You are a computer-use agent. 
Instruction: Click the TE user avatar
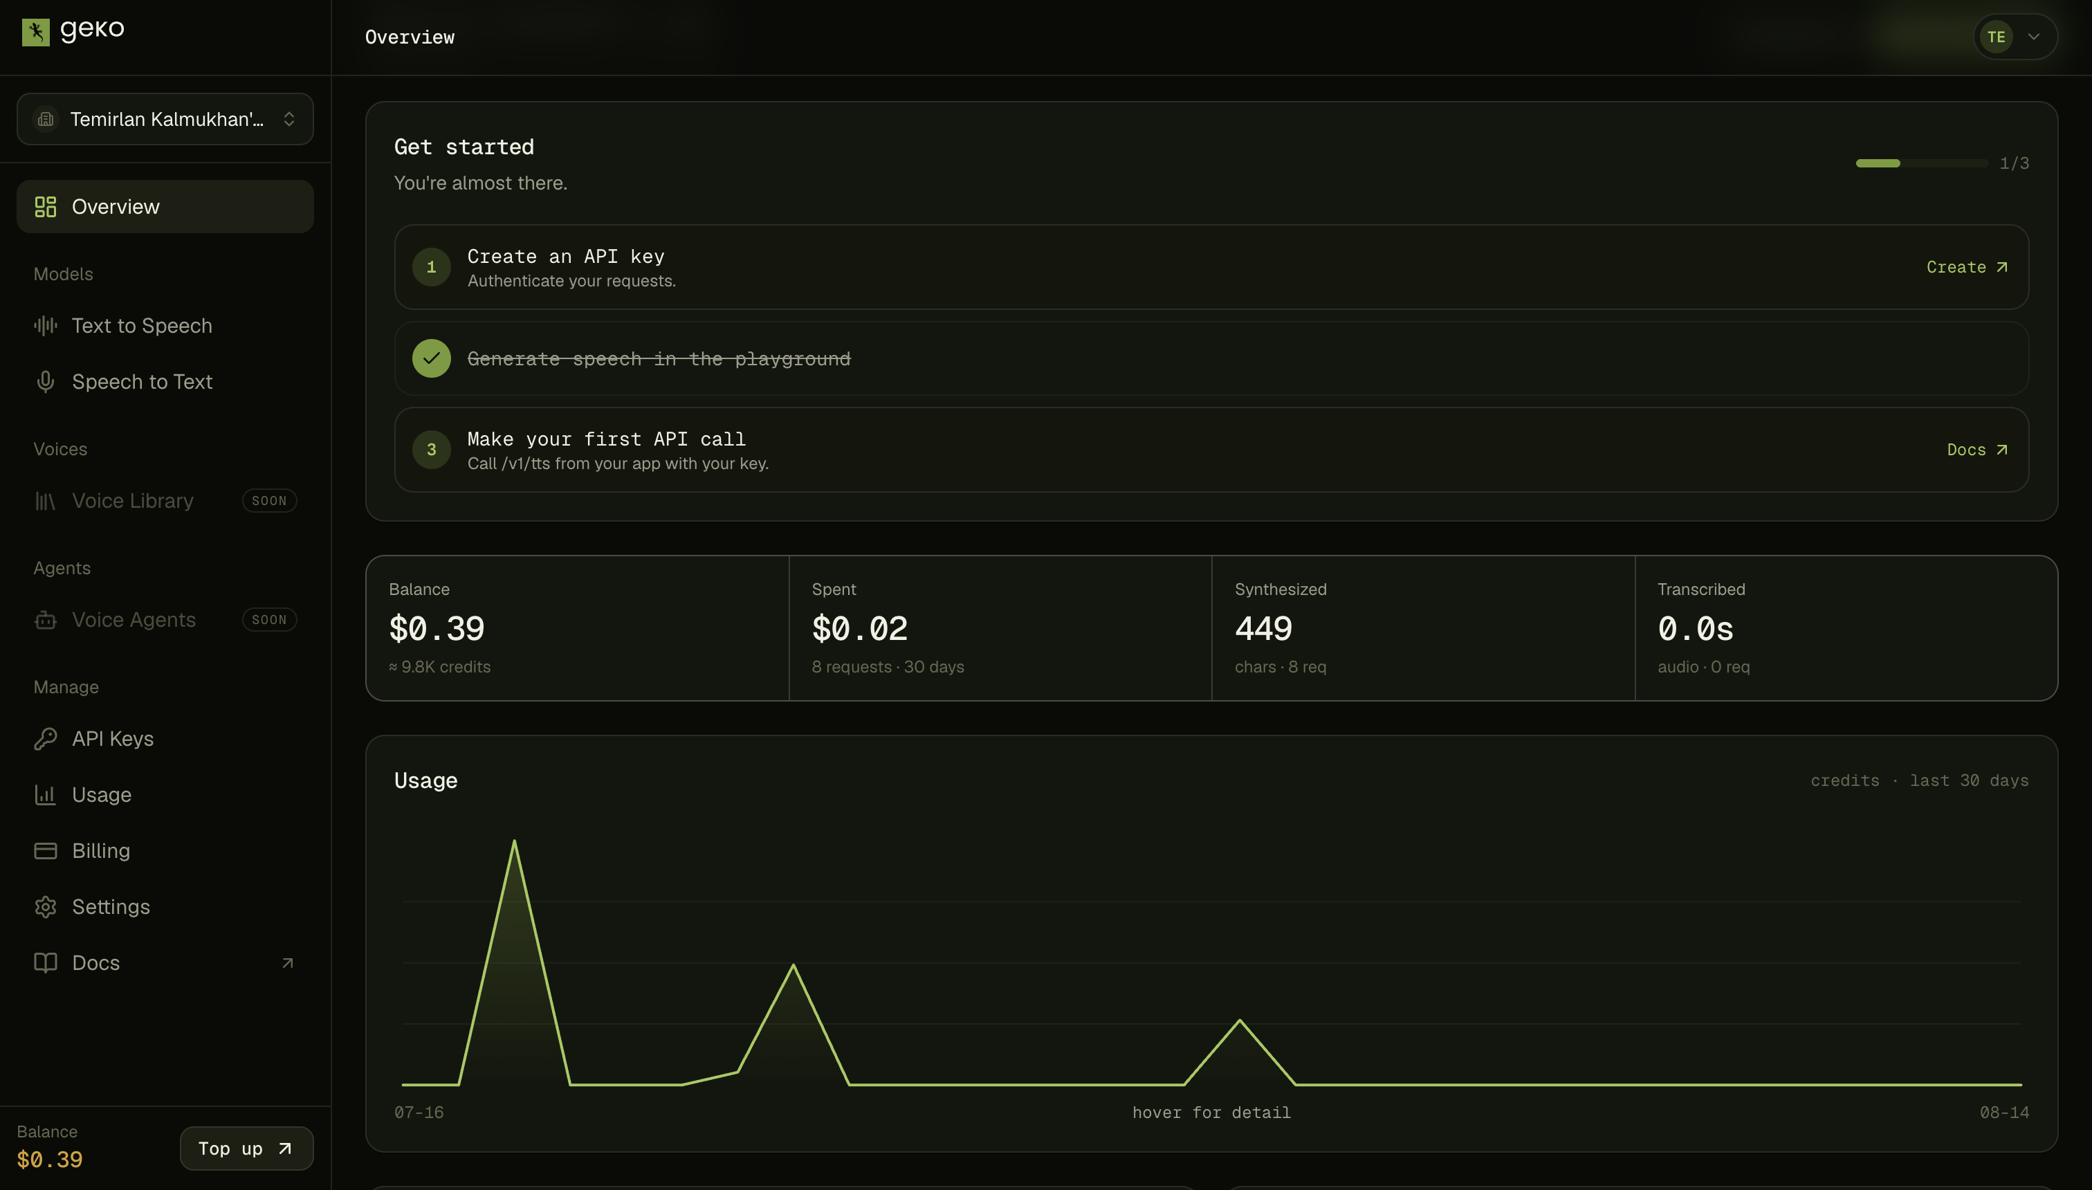(1996, 37)
